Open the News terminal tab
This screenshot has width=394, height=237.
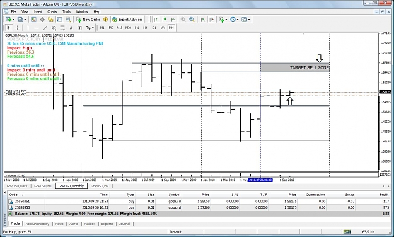[x=59, y=224]
